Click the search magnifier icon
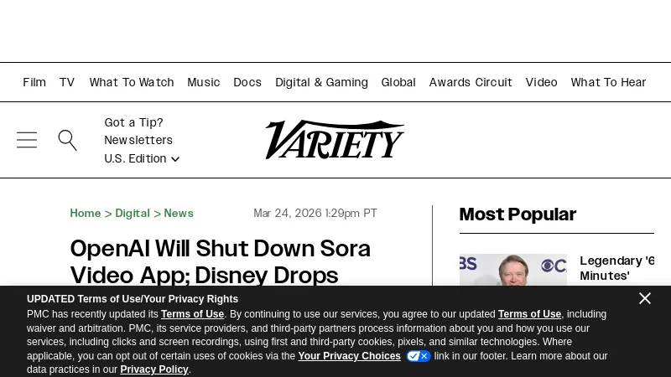This screenshot has width=671, height=377. tap(67, 140)
